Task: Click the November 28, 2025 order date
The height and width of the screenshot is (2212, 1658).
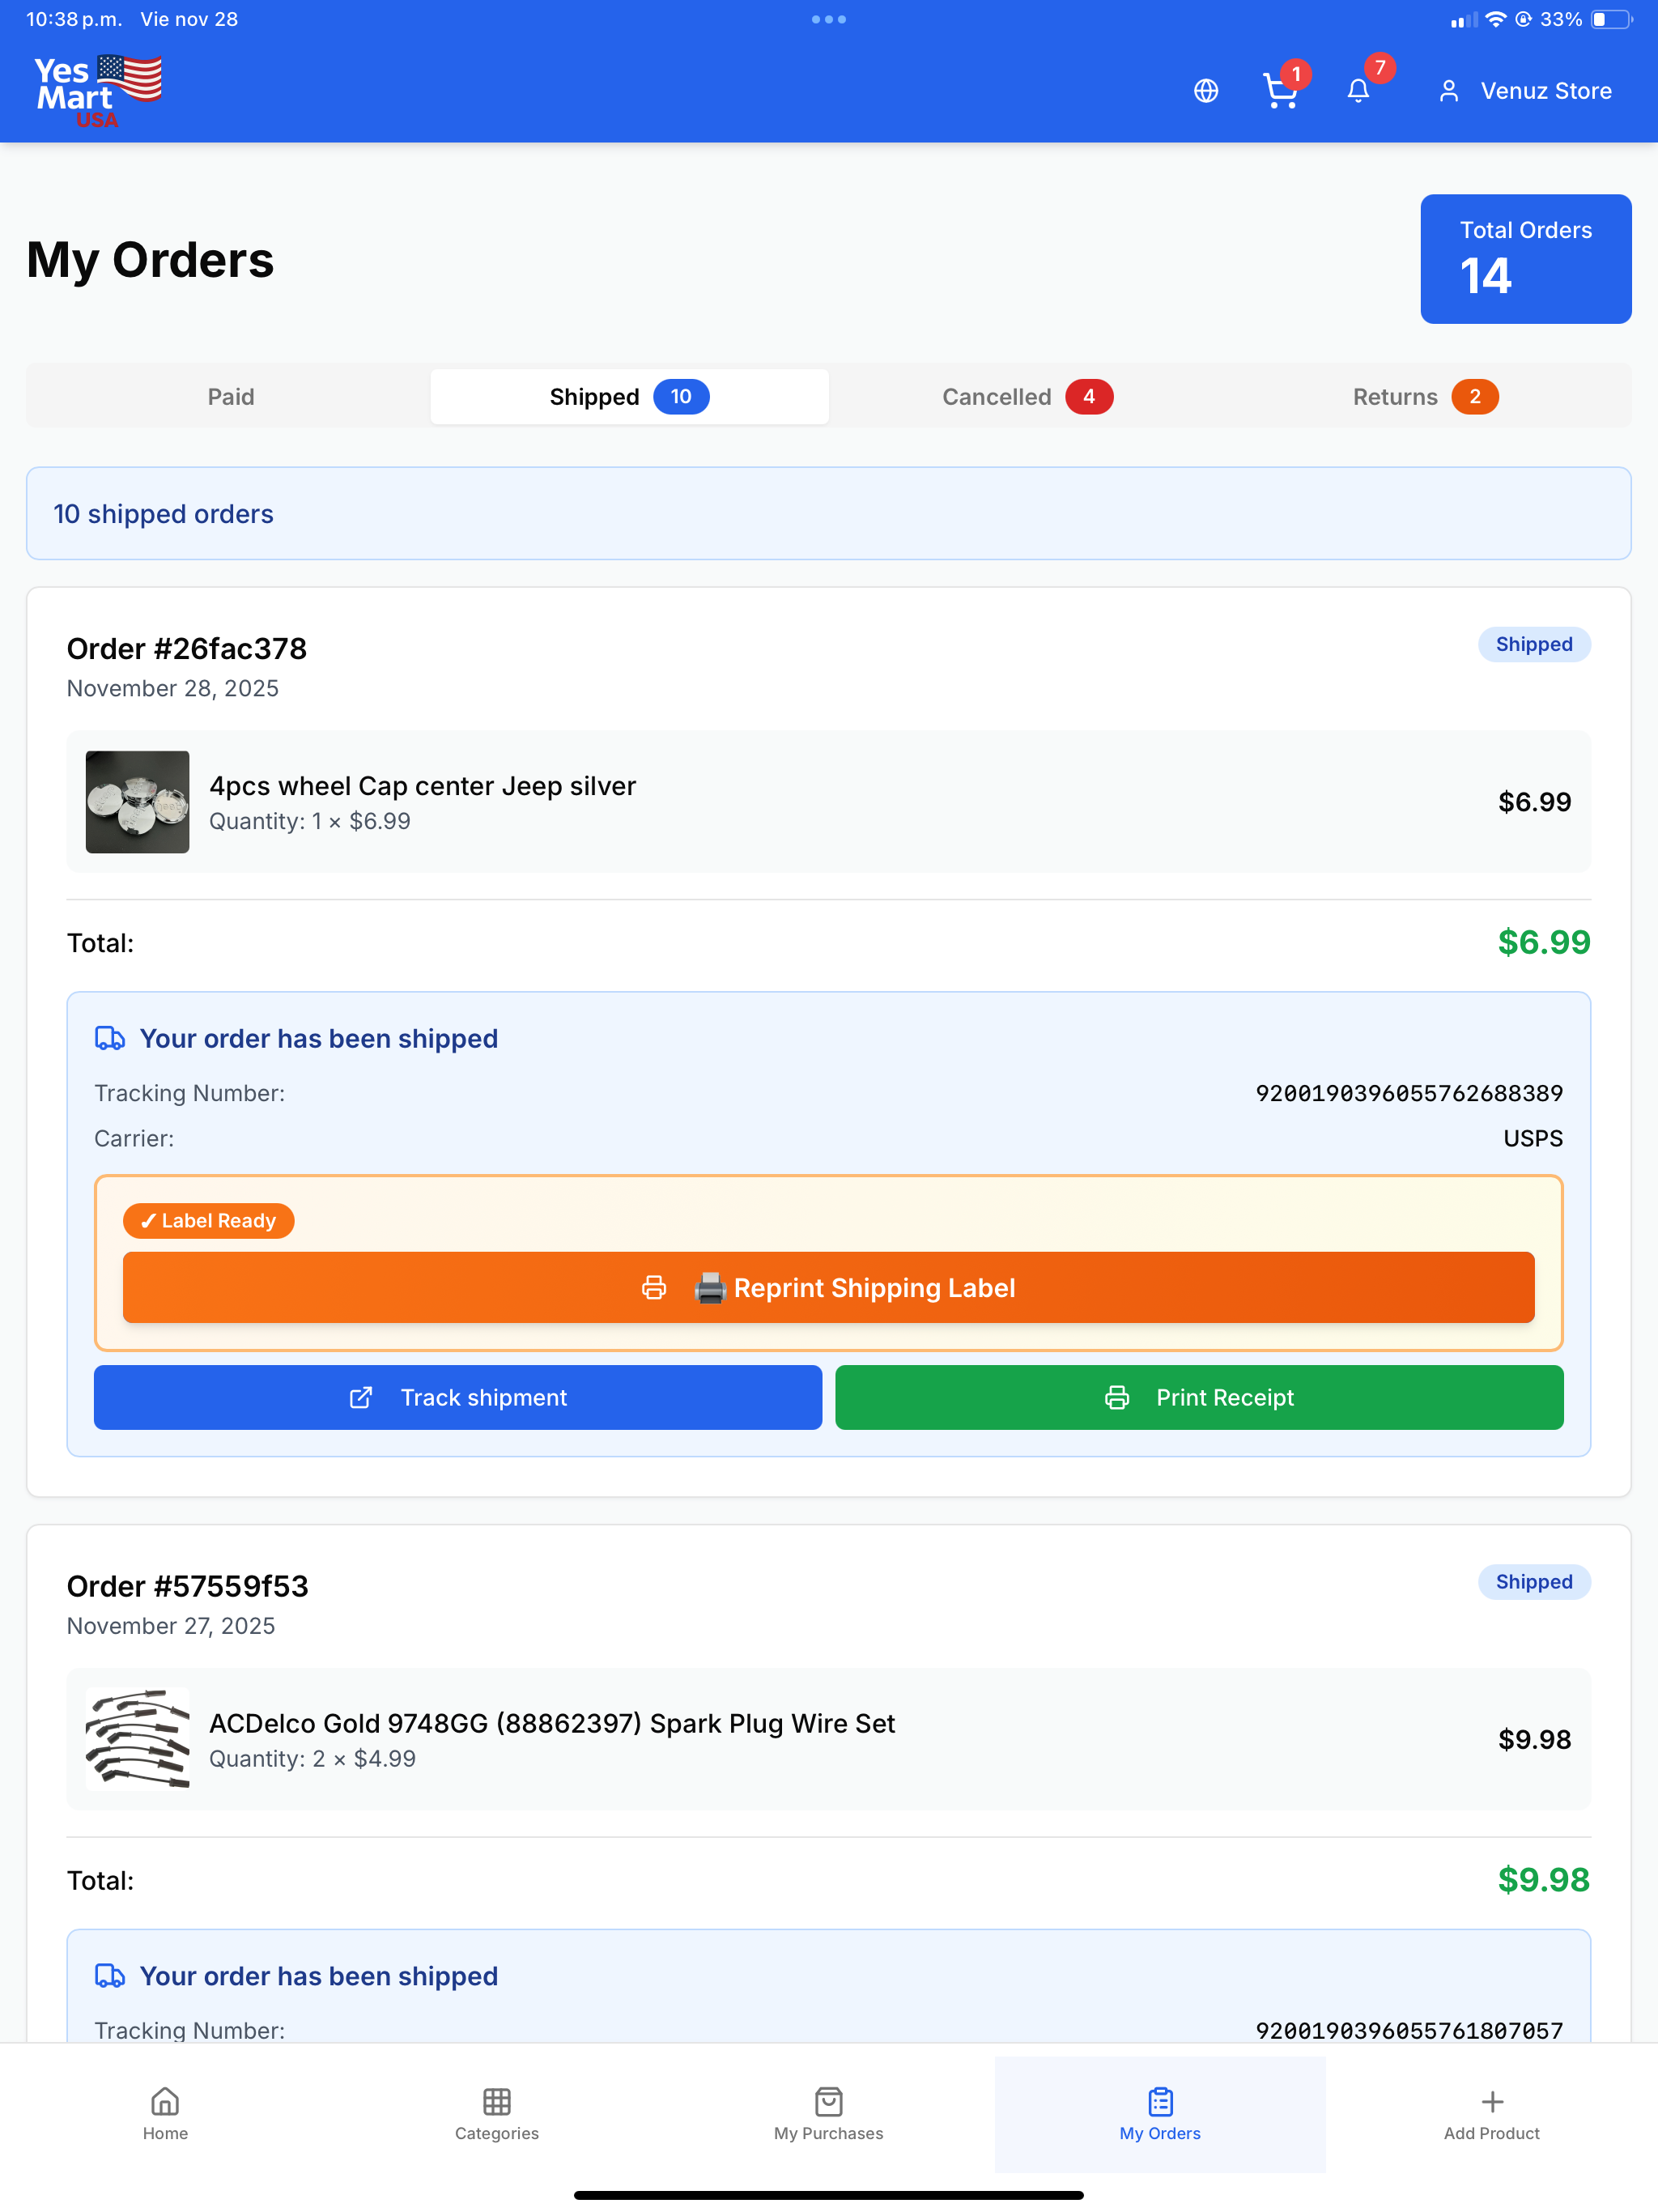Action: pos(173,689)
